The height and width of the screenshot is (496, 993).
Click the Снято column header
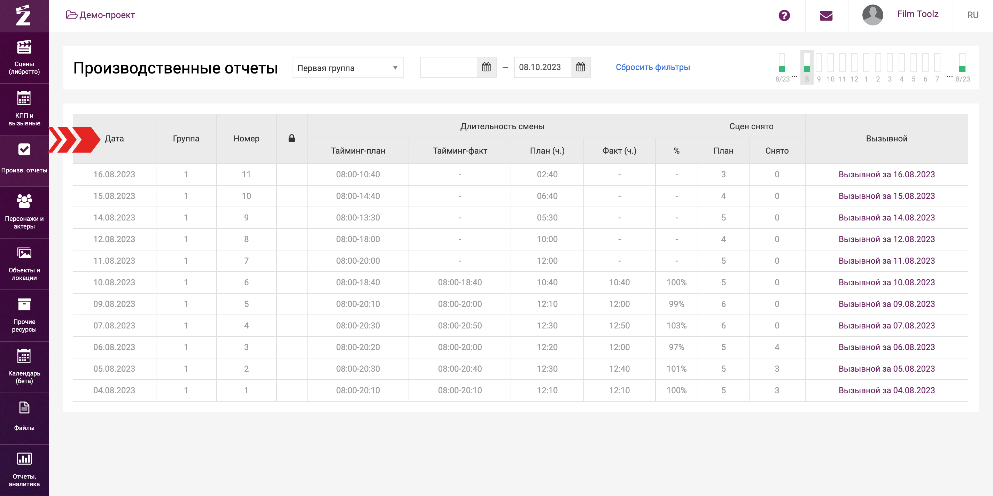(x=777, y=151)
